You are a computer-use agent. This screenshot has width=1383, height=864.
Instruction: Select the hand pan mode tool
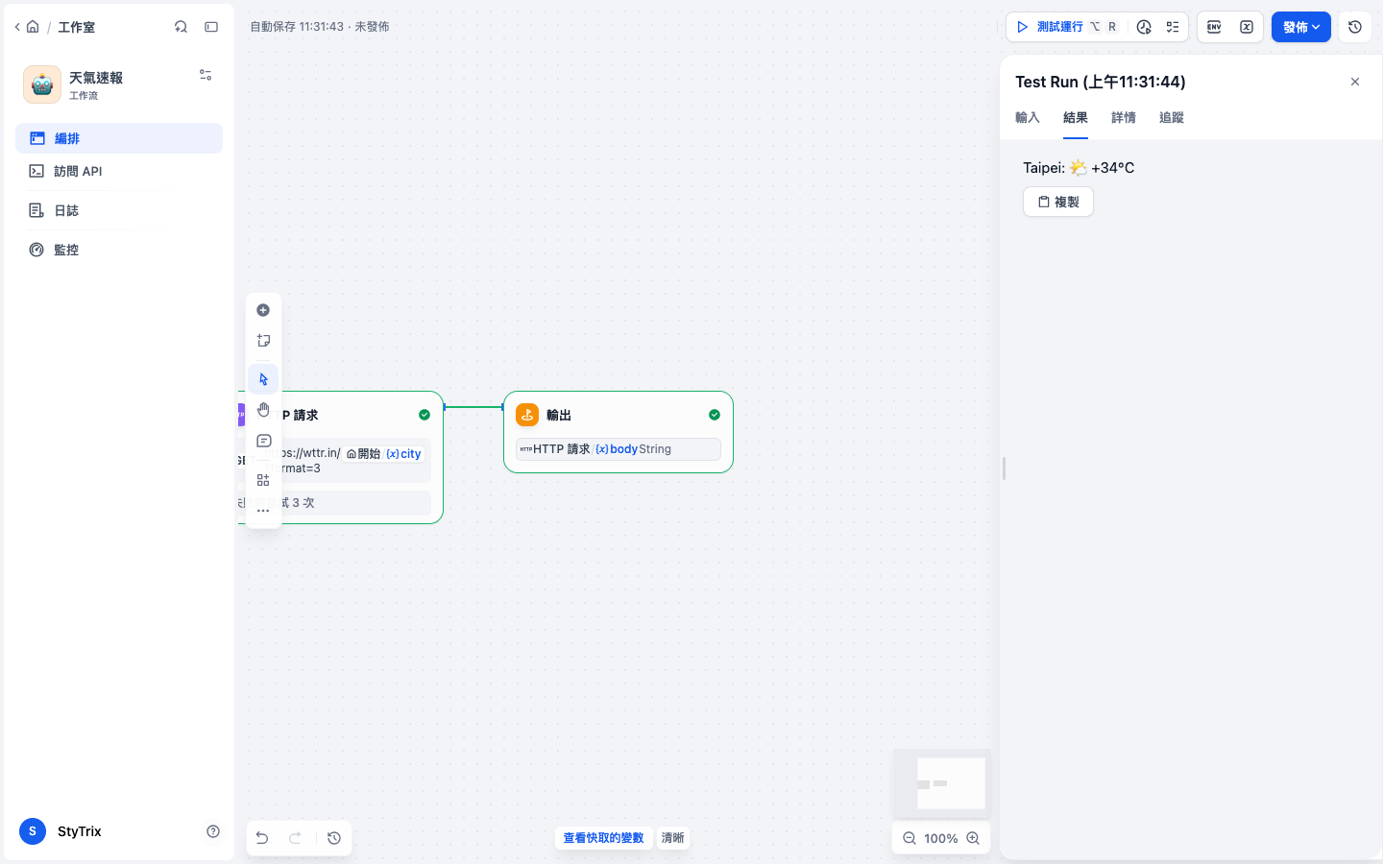point(263,410)
